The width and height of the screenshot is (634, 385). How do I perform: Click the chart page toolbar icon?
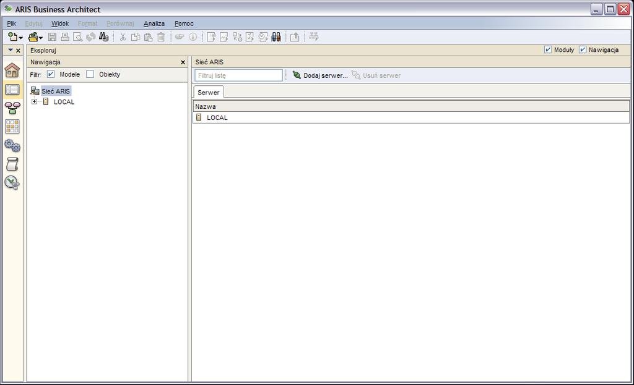click(224, 37)
